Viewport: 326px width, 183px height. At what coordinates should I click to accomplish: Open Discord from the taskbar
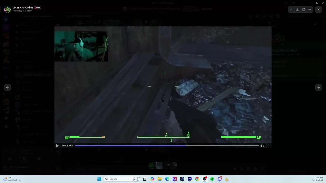(x=220, y=179)
